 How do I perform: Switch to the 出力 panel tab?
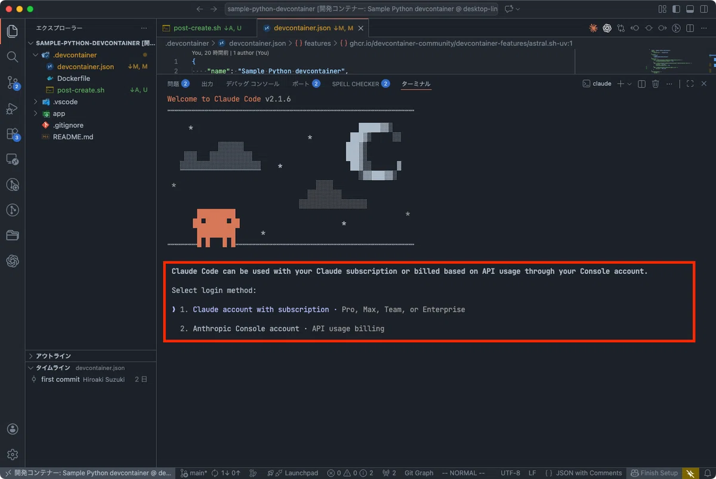pos(207,84)
